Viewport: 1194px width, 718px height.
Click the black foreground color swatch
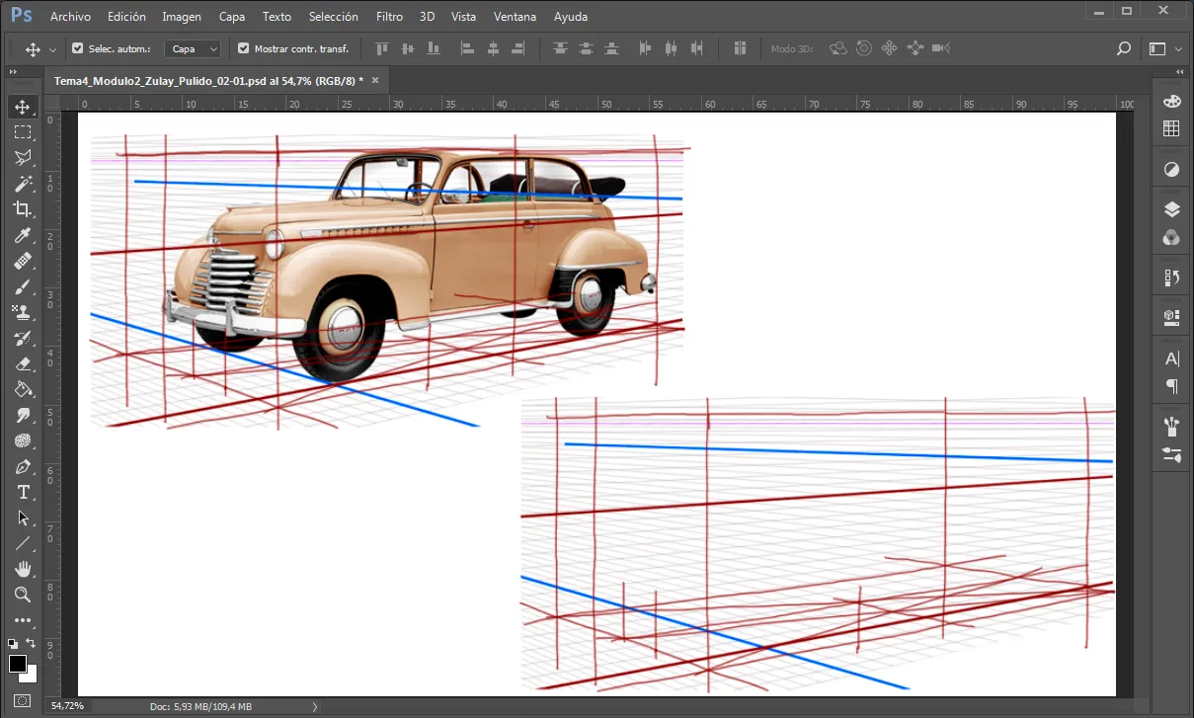(18, 664)
